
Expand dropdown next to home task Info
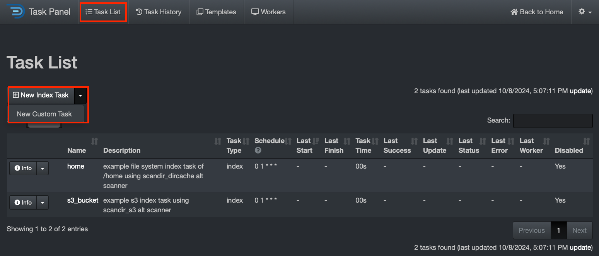point(43,169)
